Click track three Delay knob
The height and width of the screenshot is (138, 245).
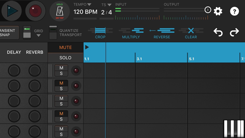[x=14, y=101]
